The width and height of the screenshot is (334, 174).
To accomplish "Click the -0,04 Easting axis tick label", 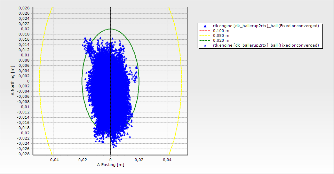I will pyautogui.click(x=53, y=160).
